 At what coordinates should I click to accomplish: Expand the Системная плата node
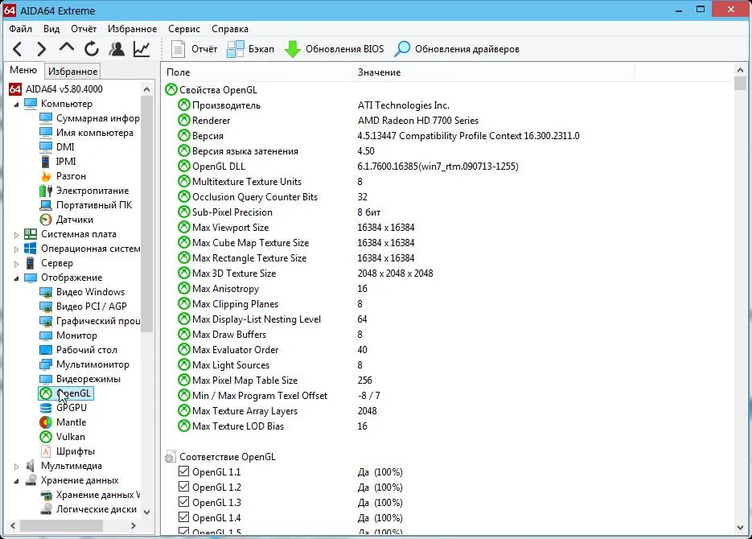[16, 235]
